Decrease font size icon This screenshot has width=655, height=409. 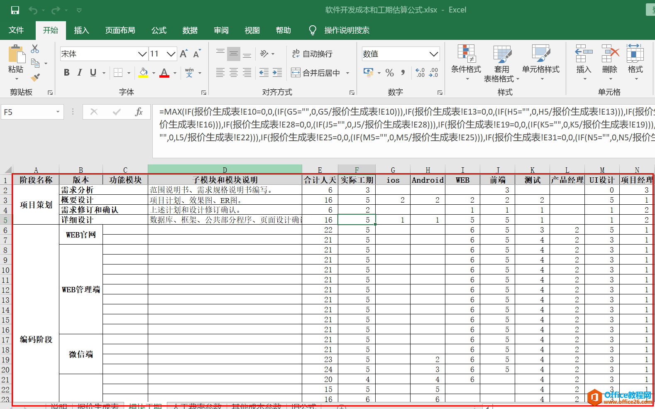pyautogui.click(x=197, y=54)
